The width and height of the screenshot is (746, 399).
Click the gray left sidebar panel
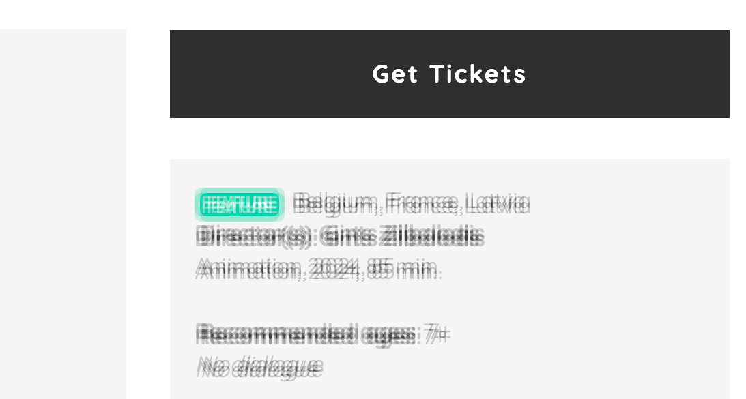[x=63, y=205]
